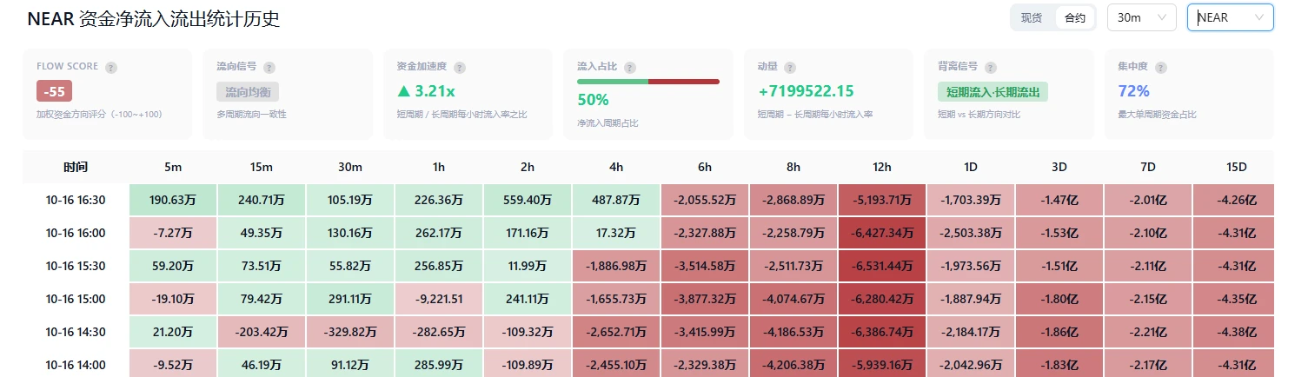
Task: Select the 10-16 15:30 row time
Action: 76,266
